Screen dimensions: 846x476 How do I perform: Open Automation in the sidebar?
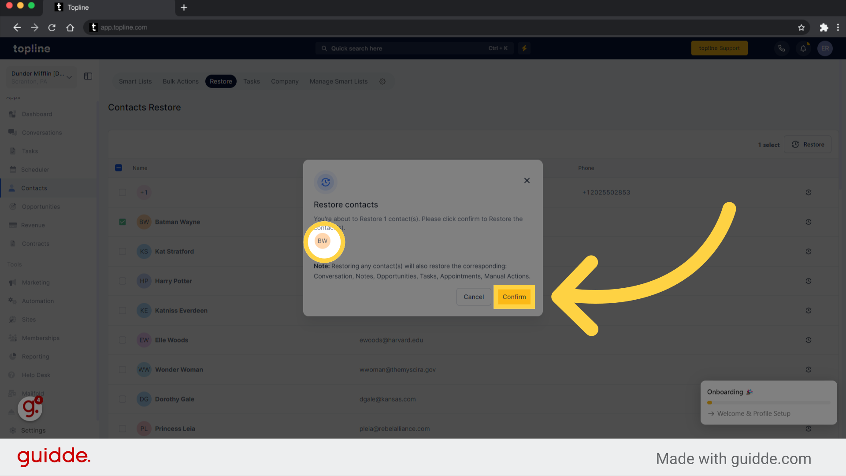point(38,301)
